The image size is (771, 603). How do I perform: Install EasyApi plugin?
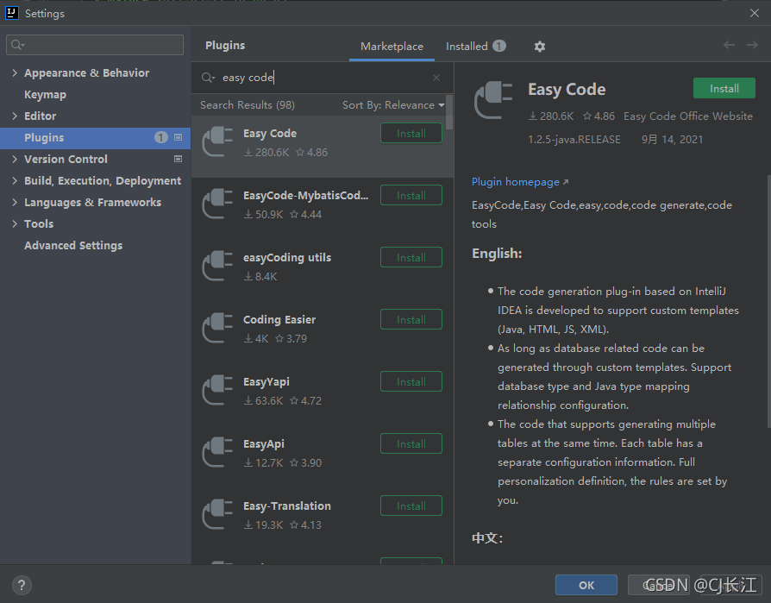point(411,443)
